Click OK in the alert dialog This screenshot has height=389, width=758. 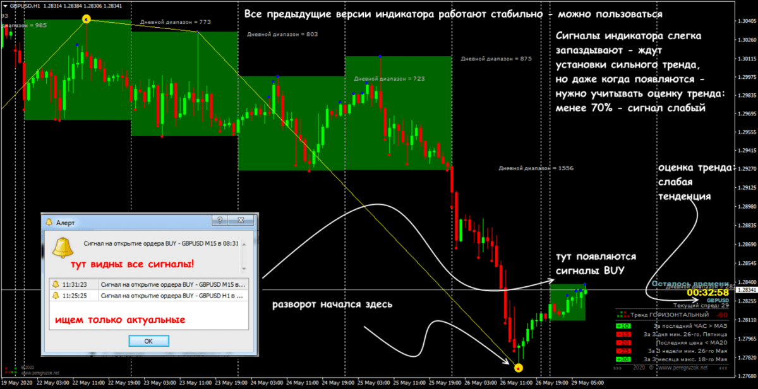tap(148, 340)
